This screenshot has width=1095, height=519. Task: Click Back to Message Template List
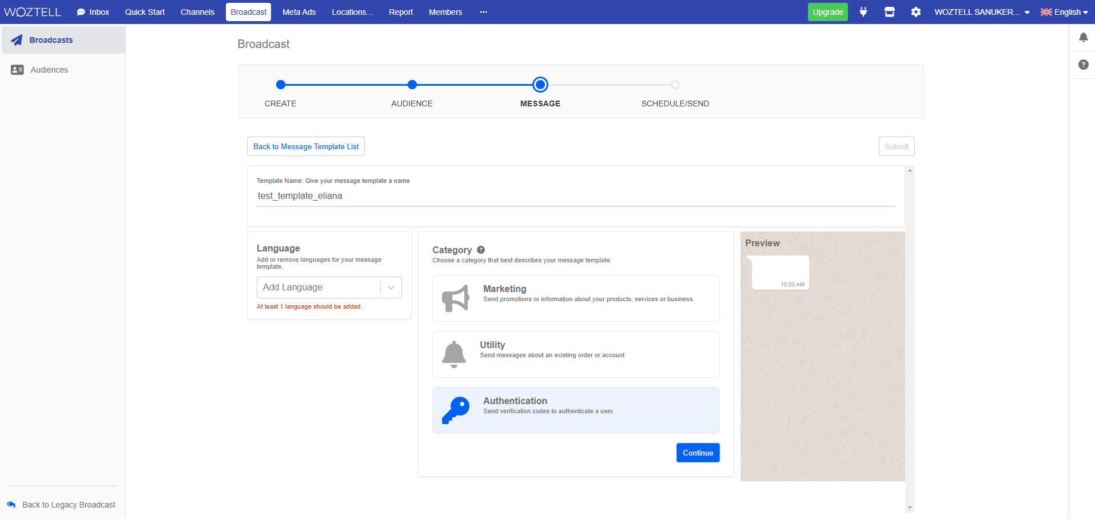pyautogui.click(x=305, y=146)
